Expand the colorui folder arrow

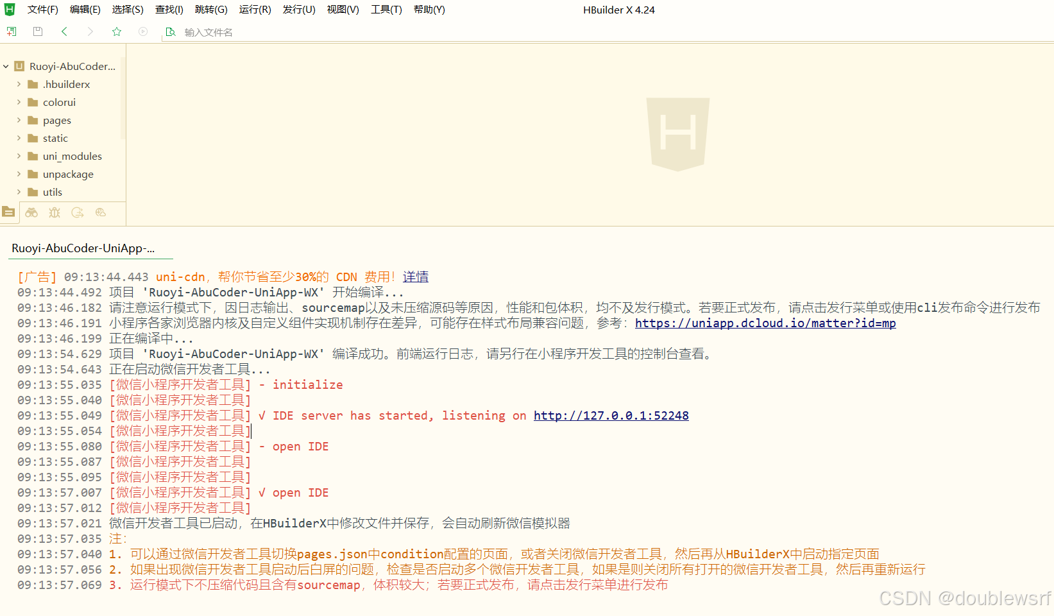(19, 102)
